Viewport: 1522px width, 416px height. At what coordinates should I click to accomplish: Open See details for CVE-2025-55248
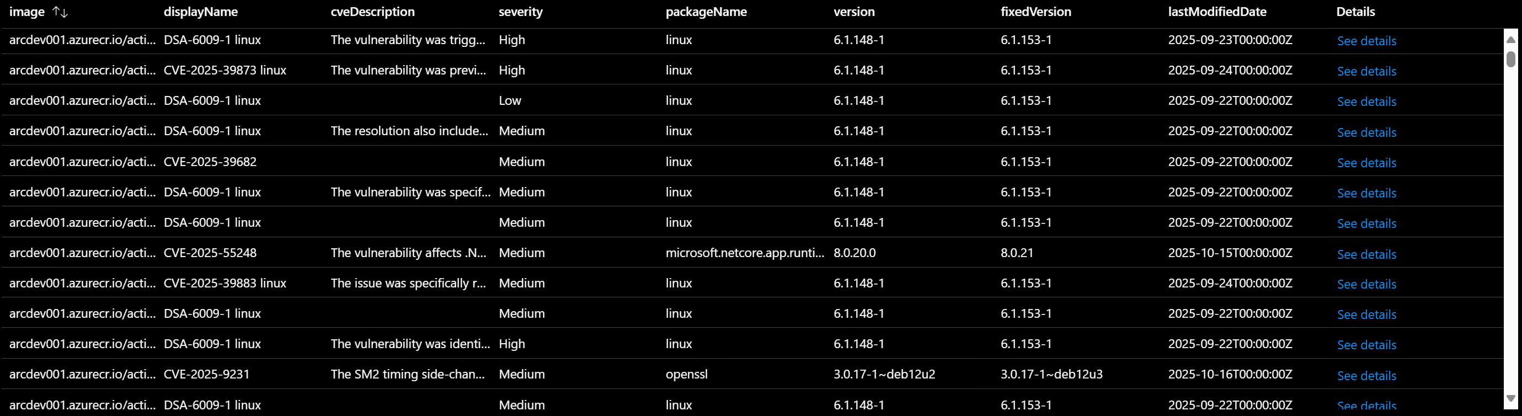(1366, 254)
